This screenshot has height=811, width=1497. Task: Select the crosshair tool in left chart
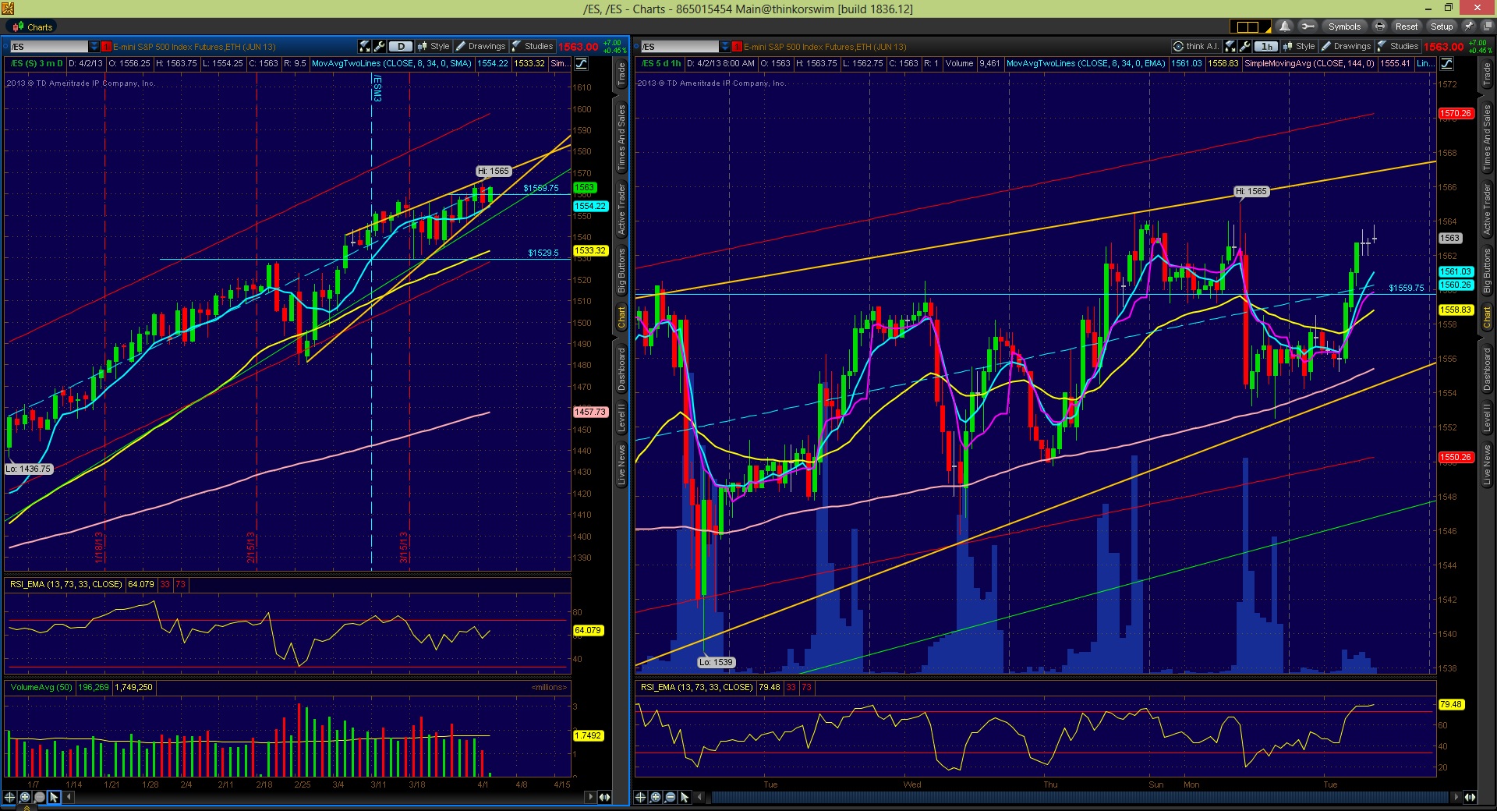pyautogui.click(x=10, y=797)
